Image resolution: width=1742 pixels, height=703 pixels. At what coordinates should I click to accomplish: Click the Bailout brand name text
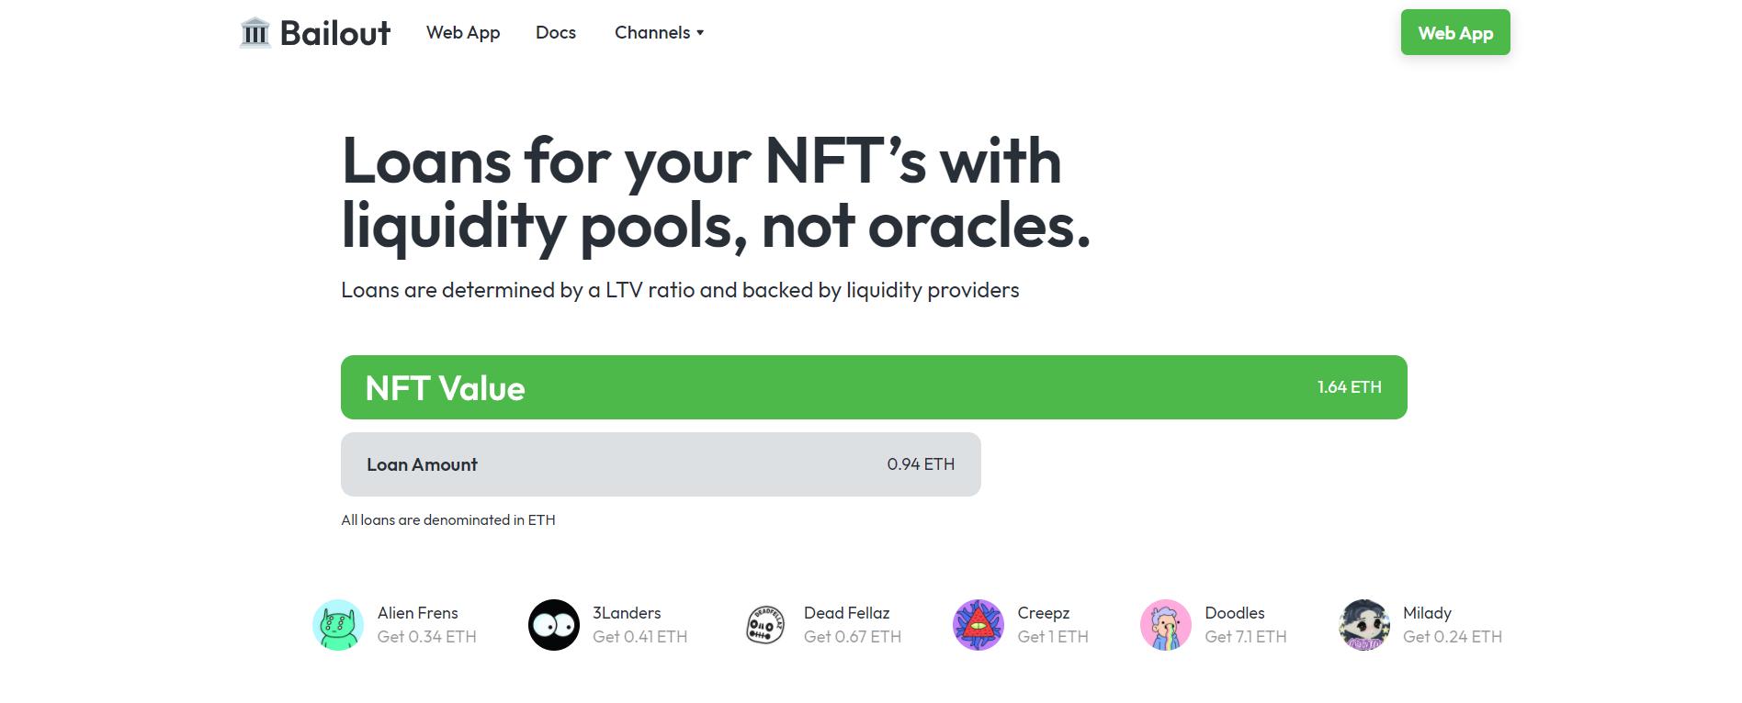335,33
